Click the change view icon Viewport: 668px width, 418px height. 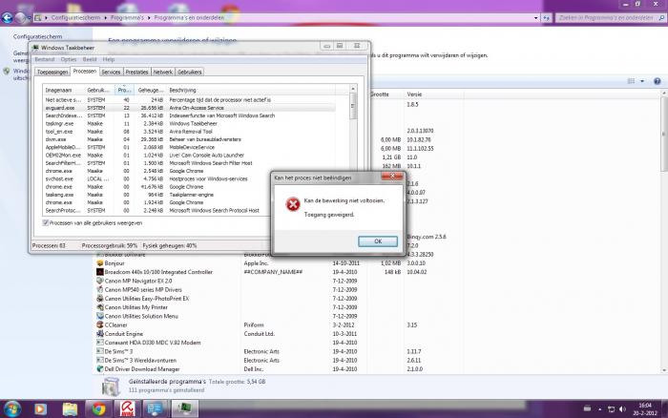[631, 81]
